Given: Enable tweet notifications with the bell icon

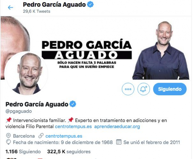Looking at the screenshot, I should (x=144, y=89).
